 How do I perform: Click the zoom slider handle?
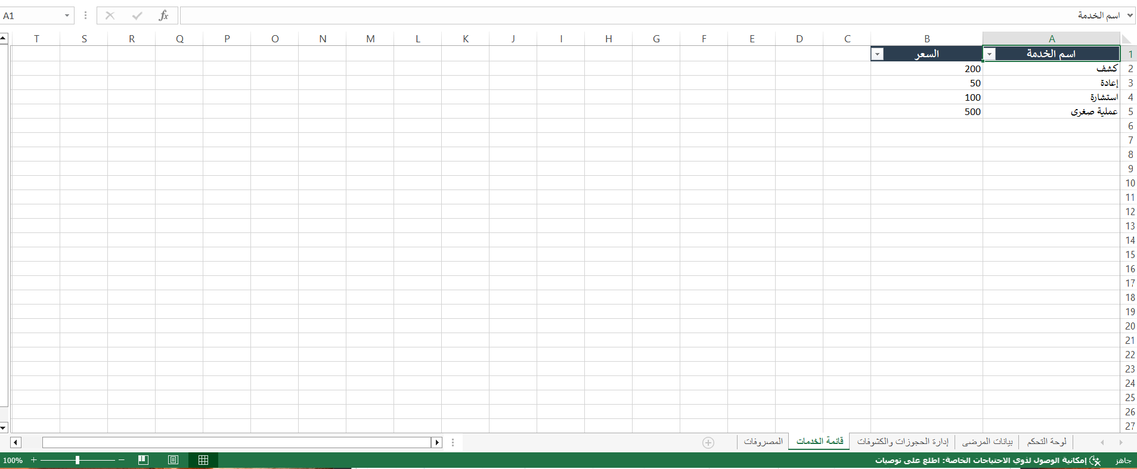tap(78, 460)
